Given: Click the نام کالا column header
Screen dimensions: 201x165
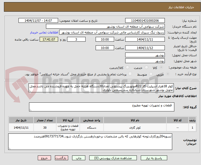Looking at the screenshot, I should pyautogui.click(x=135, y=120).
